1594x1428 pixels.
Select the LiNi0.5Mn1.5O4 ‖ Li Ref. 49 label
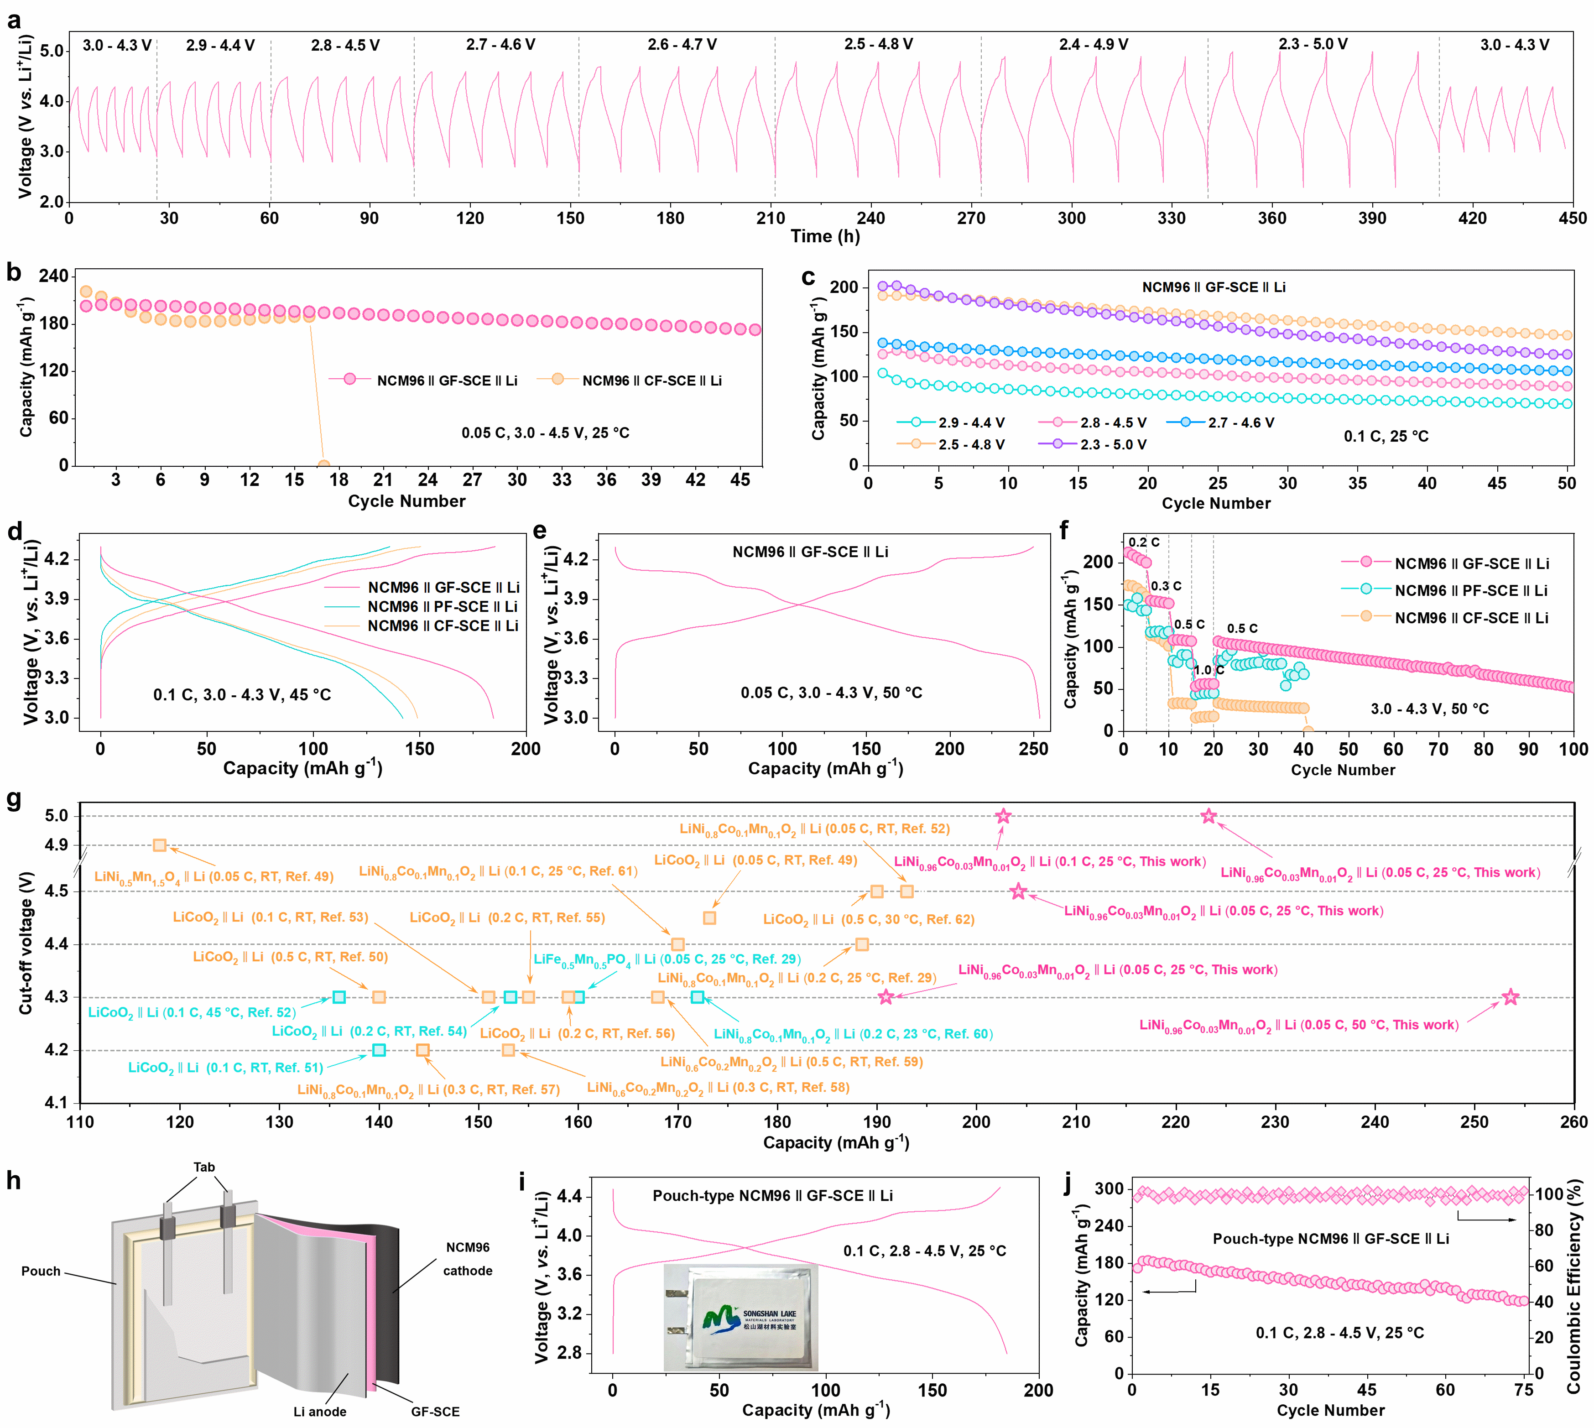[214, 877]
